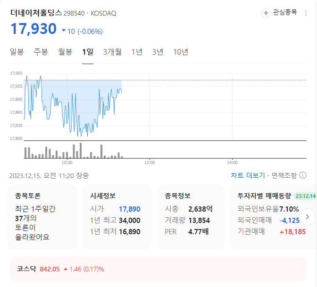Viewport: 317px width, 287px height.
Task: Select the 1일 chart tab
Action: (88, 52)
